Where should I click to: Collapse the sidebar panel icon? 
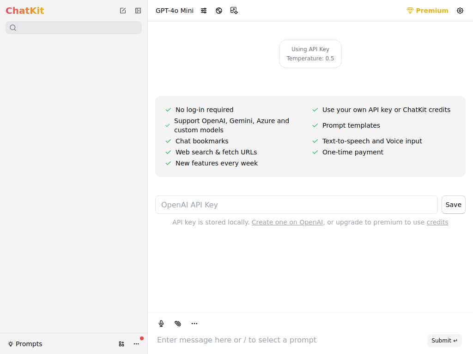click(138, 11)
